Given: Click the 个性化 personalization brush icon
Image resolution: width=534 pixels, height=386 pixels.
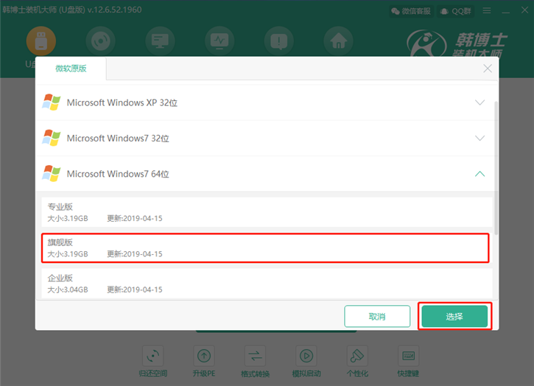Looking at the screenshot, I should point(356,355).
